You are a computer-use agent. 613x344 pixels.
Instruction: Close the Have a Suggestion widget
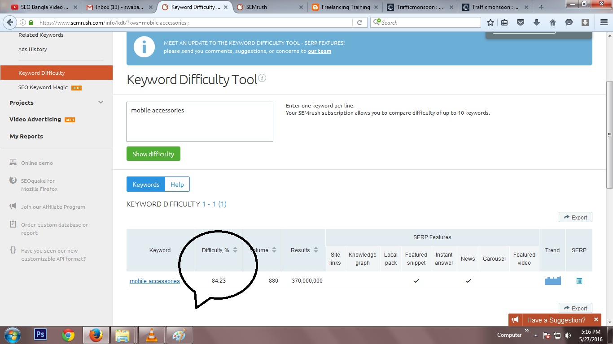596,319
